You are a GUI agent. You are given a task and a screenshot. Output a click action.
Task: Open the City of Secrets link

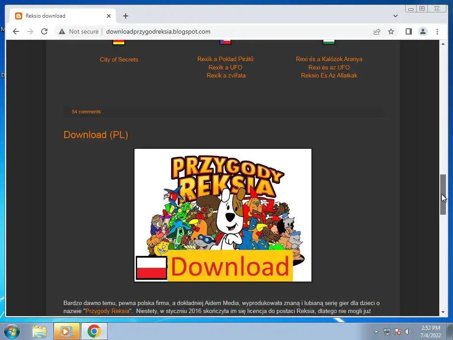[x=119, y=60]
